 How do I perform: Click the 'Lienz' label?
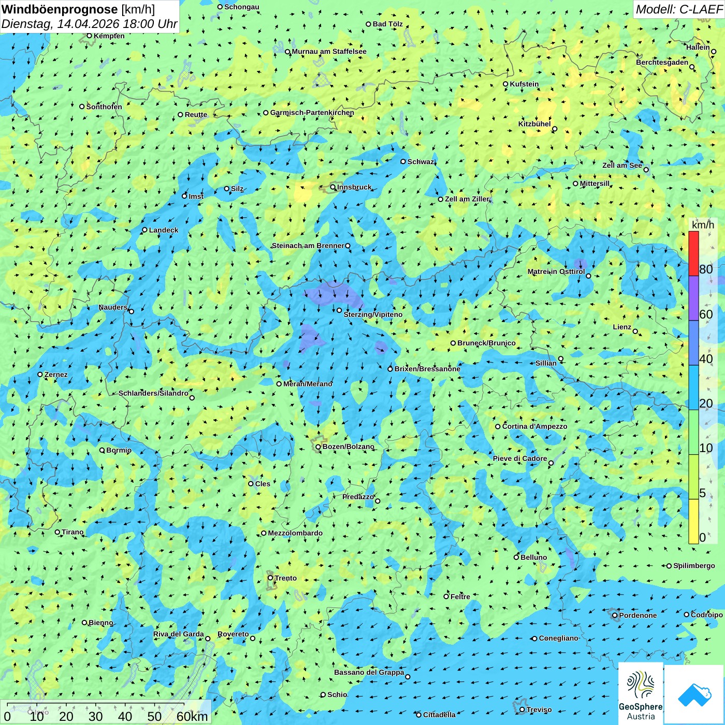622,327
